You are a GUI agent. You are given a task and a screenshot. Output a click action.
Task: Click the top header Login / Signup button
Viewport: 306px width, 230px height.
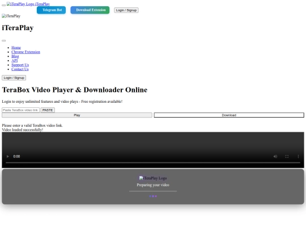(126, 10)
